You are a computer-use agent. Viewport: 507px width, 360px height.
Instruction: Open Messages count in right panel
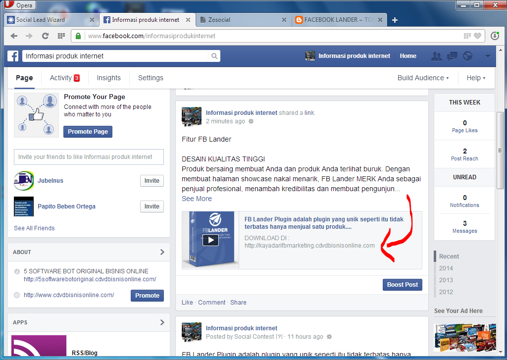(x=464, y=227)
